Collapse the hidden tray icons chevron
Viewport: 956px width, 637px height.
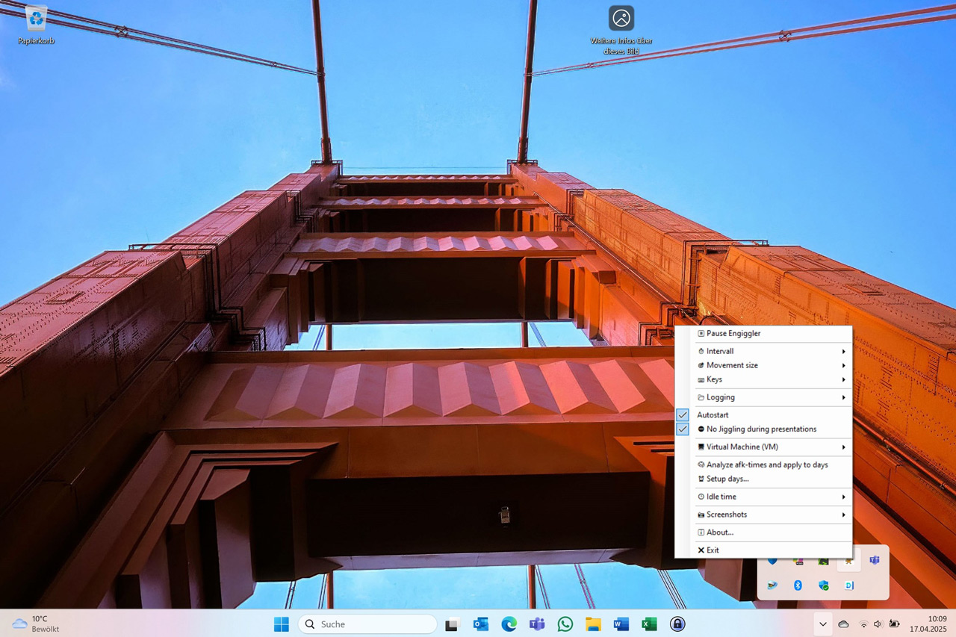[x=823, y=624]
